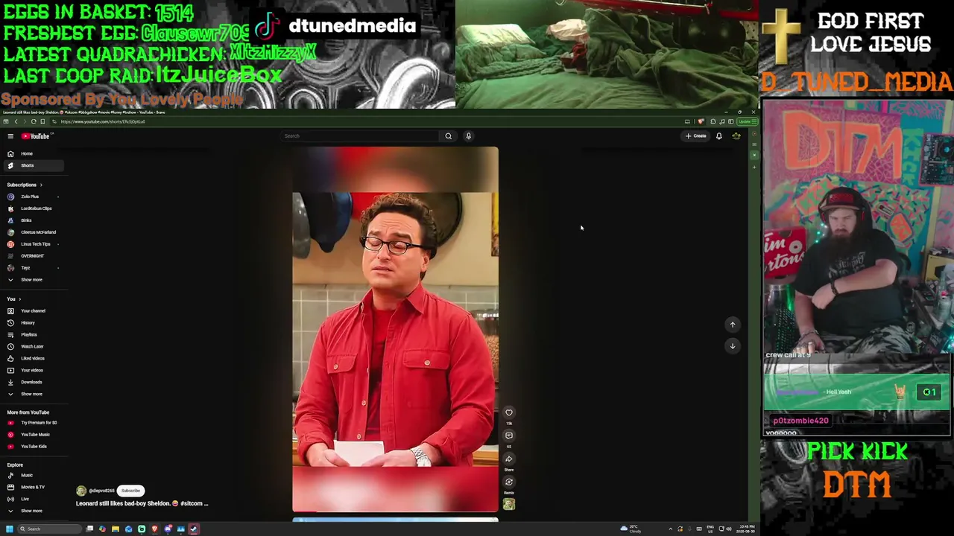954x536 pixels.
Task: Open Liked videos
Action: 34,359
